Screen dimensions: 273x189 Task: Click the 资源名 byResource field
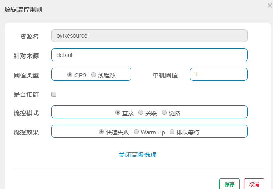coord(149,36)
